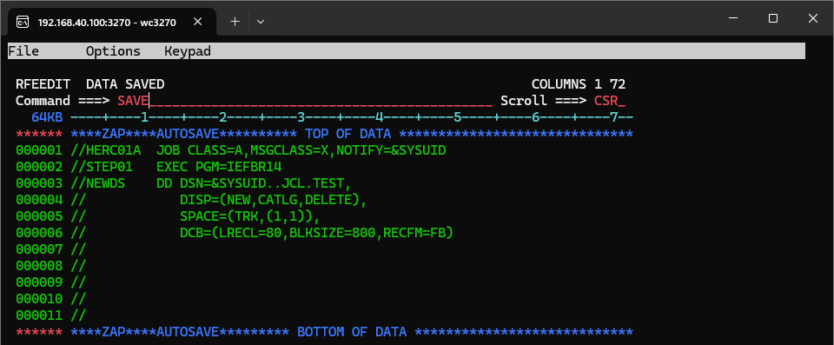The width and height of the screenshot is (834, 345).
Task: Maximize the terminal window
Action: coord(773,18)
